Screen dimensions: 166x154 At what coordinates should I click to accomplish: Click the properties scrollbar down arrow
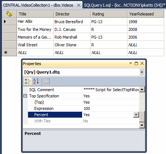click(x=142, y=125)
